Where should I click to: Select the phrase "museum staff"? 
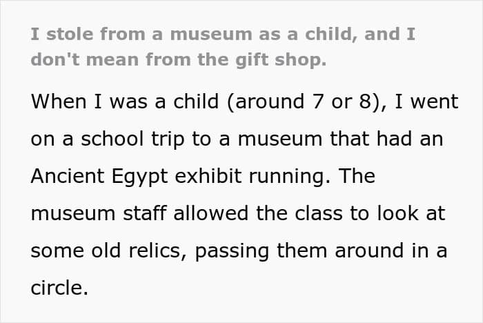(99, 213)
